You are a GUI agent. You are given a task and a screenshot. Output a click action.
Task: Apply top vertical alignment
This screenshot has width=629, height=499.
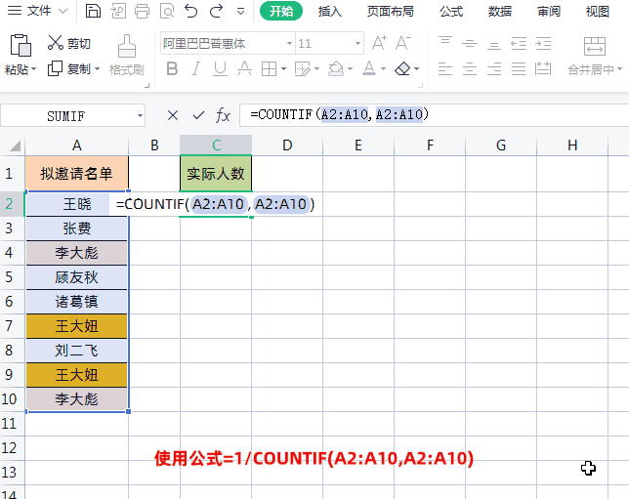[x=445, y=43]
